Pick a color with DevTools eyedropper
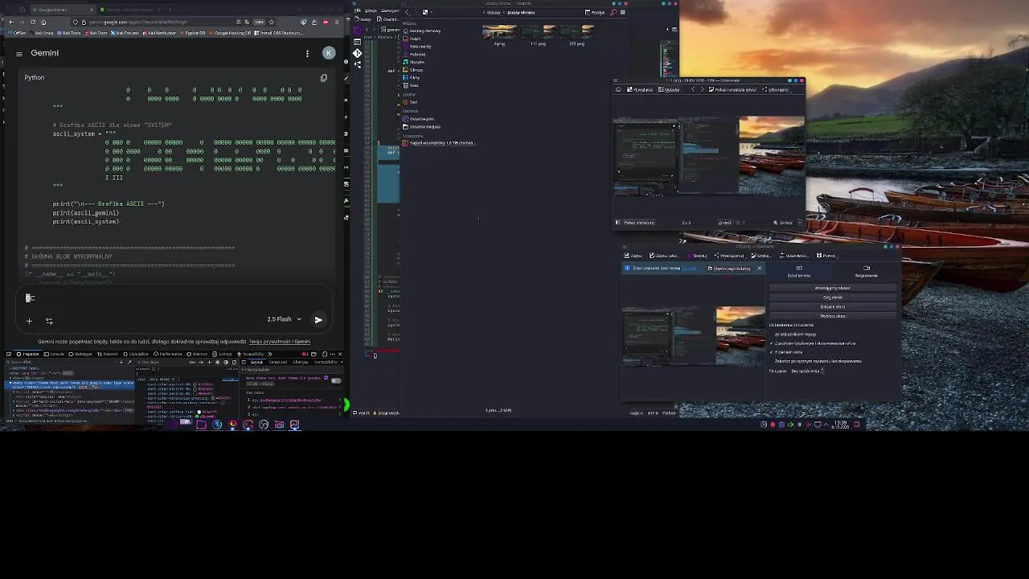The image size is (1029, 579). tap(129, 363)
